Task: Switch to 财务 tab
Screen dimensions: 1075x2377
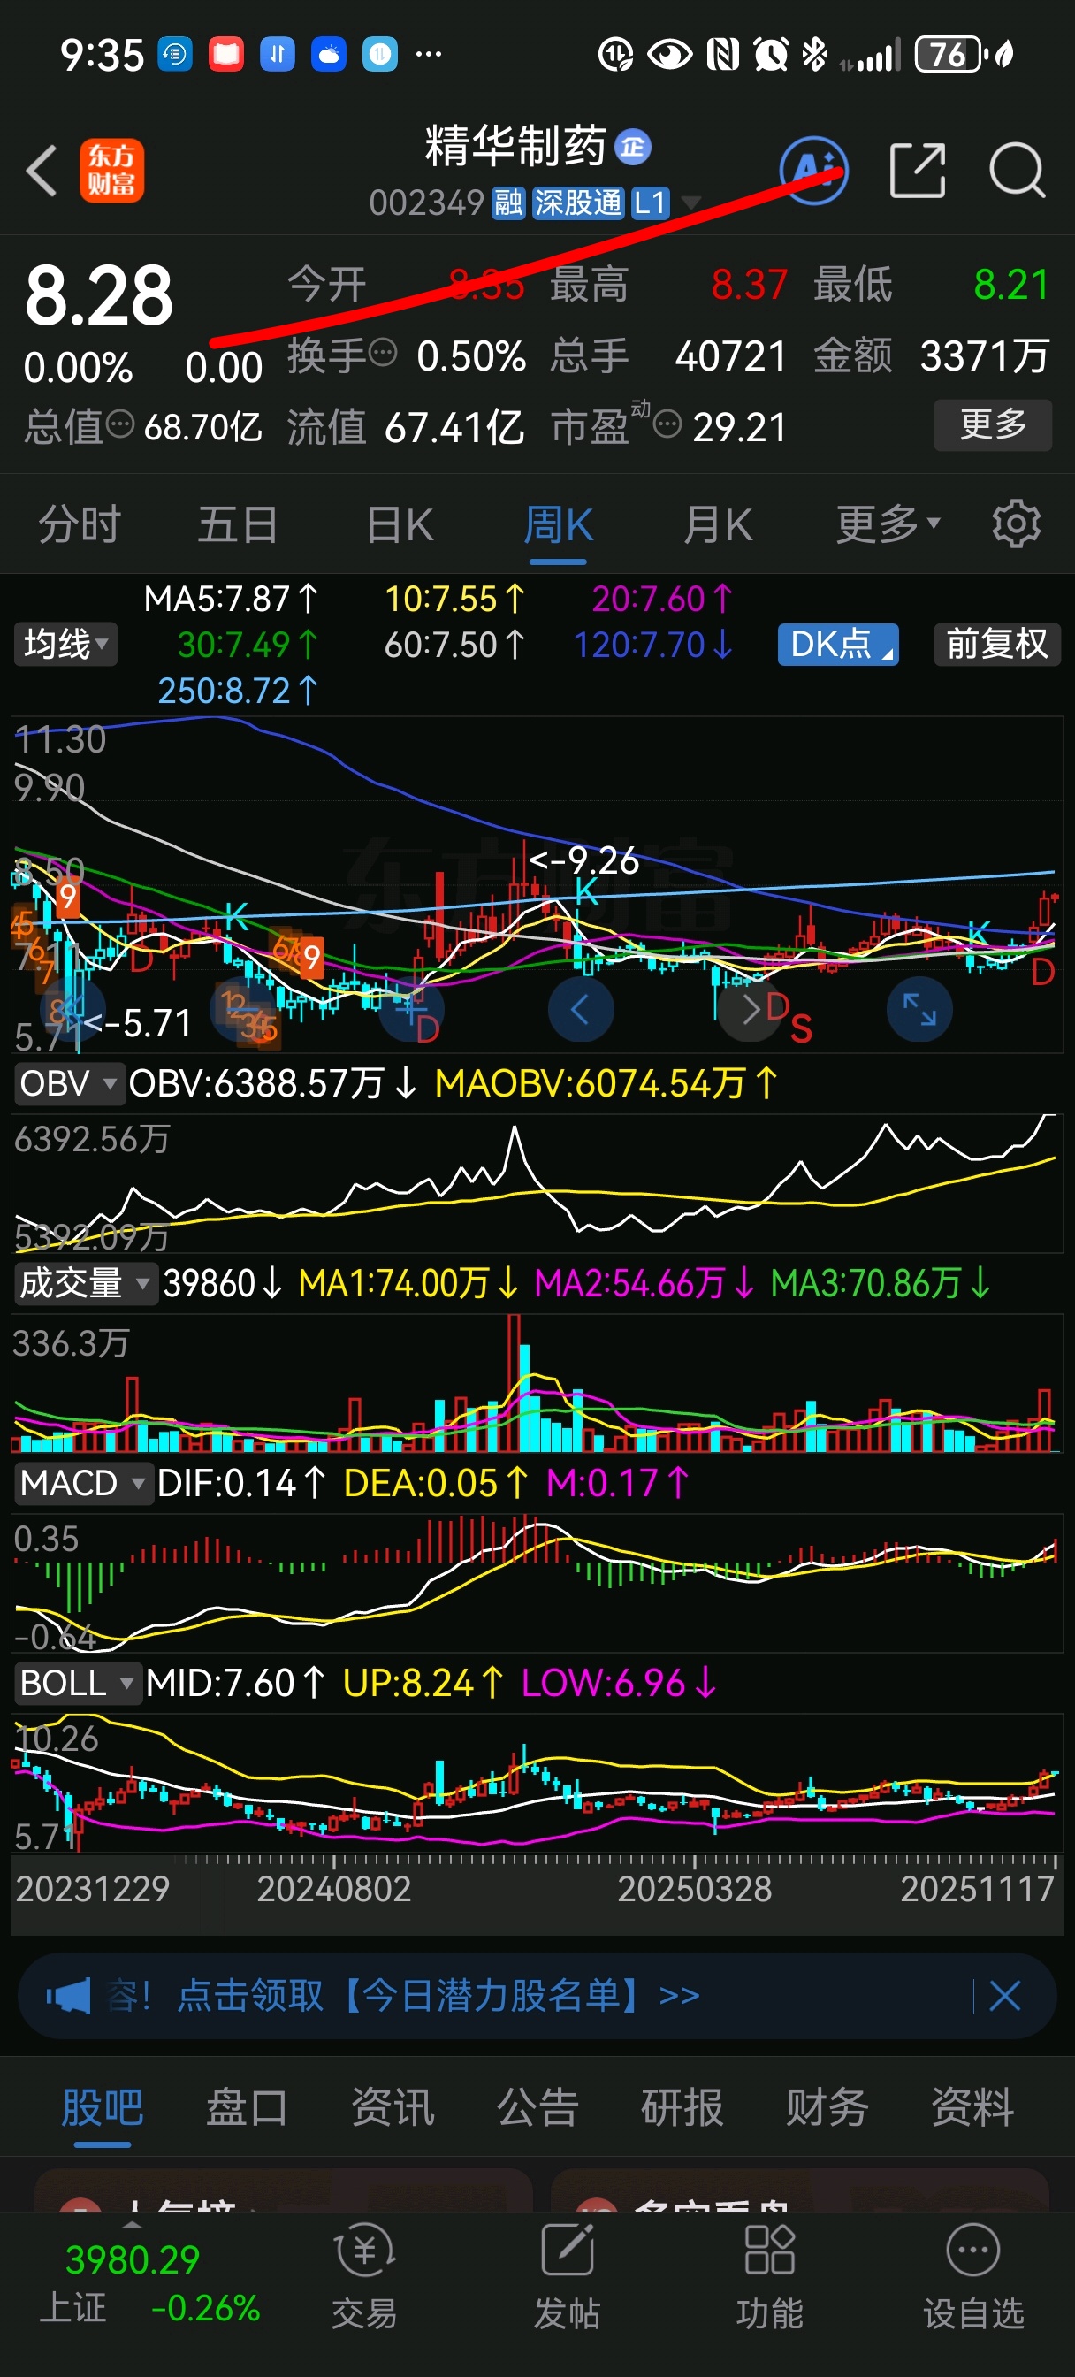Action: tap(827, 2107)
